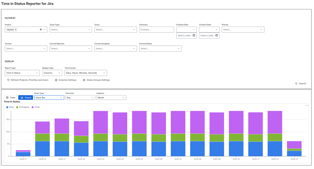The width and height of the screenshot is (314, 169).
Task: Click the second Select a date field
Action: 209,35
